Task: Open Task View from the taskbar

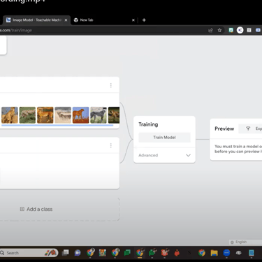Action: (66, 253)
